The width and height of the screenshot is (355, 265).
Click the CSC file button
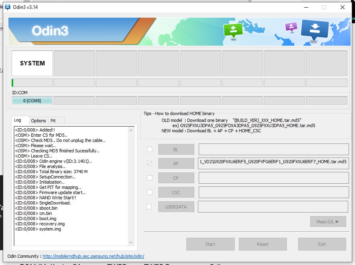(176, 192)
